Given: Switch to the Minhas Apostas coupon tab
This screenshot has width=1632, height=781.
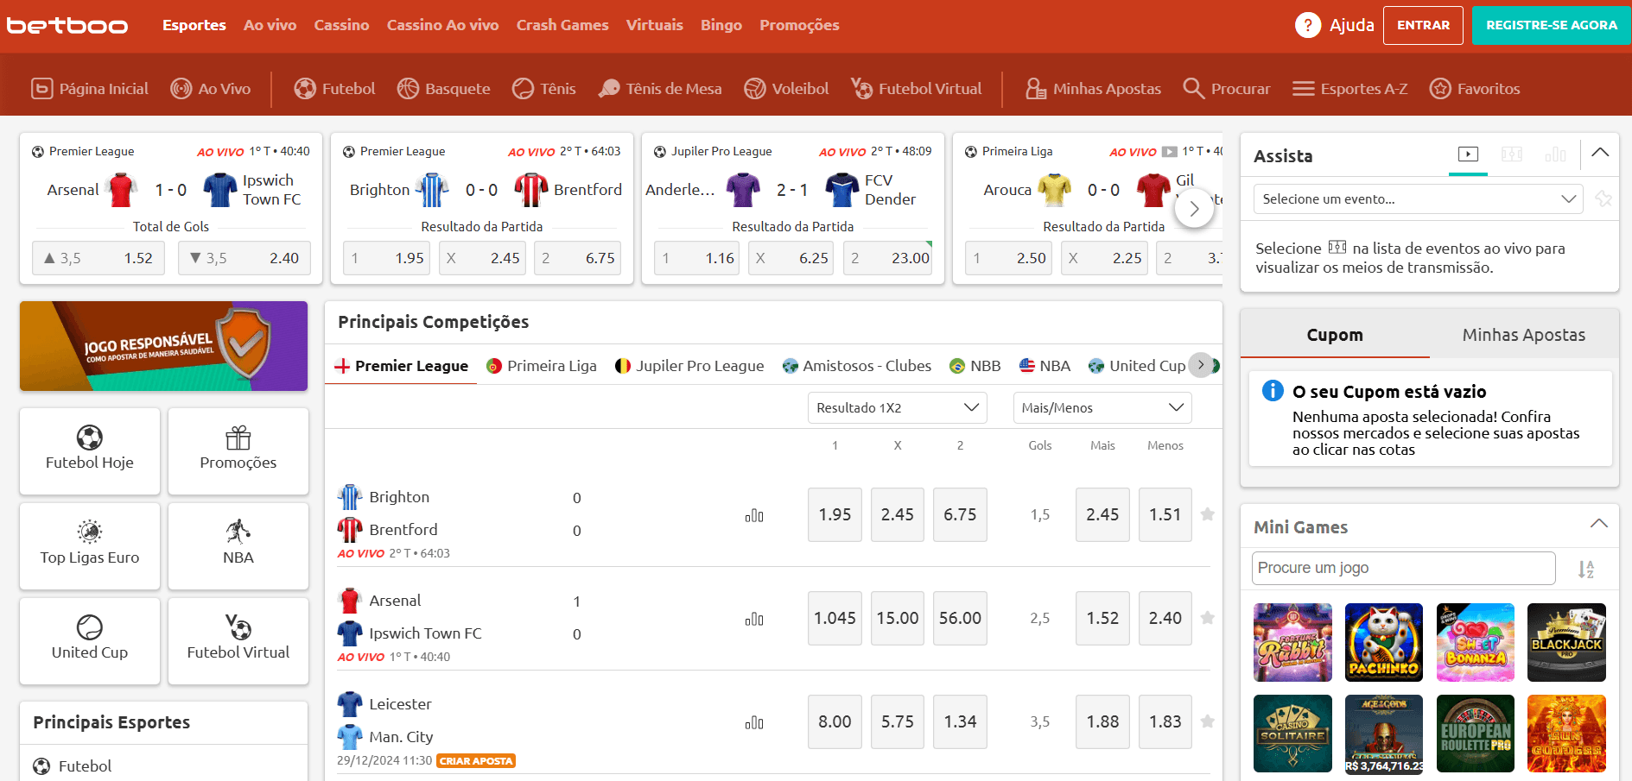Looking at the screenshot, I should coord(1524,335).
